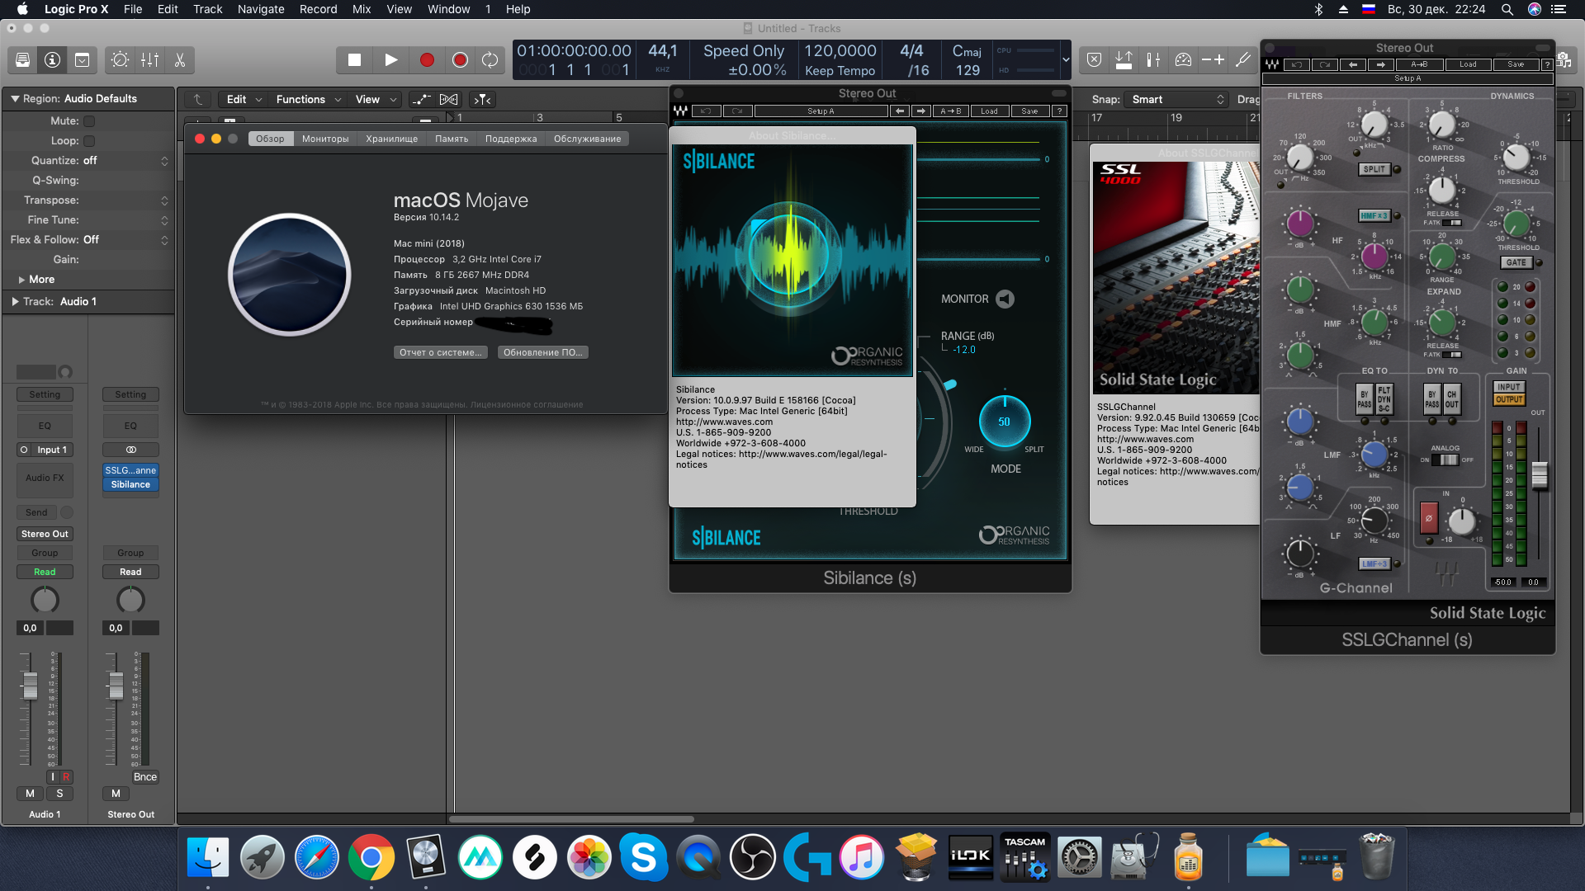Click the Sibilance MONITOR speaker icon
The width and height of the screenshot is (1585, 891).
1005,299
